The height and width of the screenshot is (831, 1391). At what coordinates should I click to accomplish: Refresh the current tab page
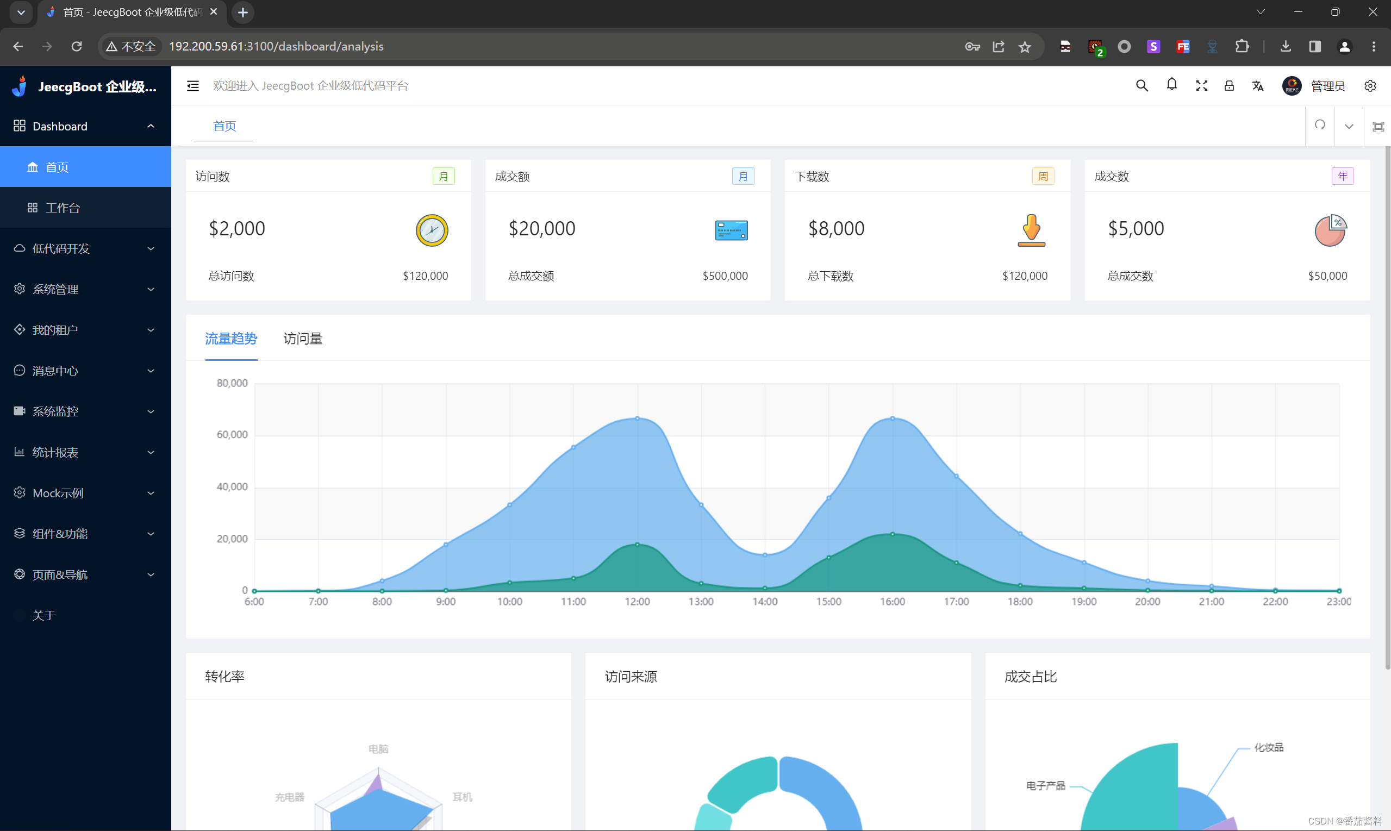coord(1320,126)
